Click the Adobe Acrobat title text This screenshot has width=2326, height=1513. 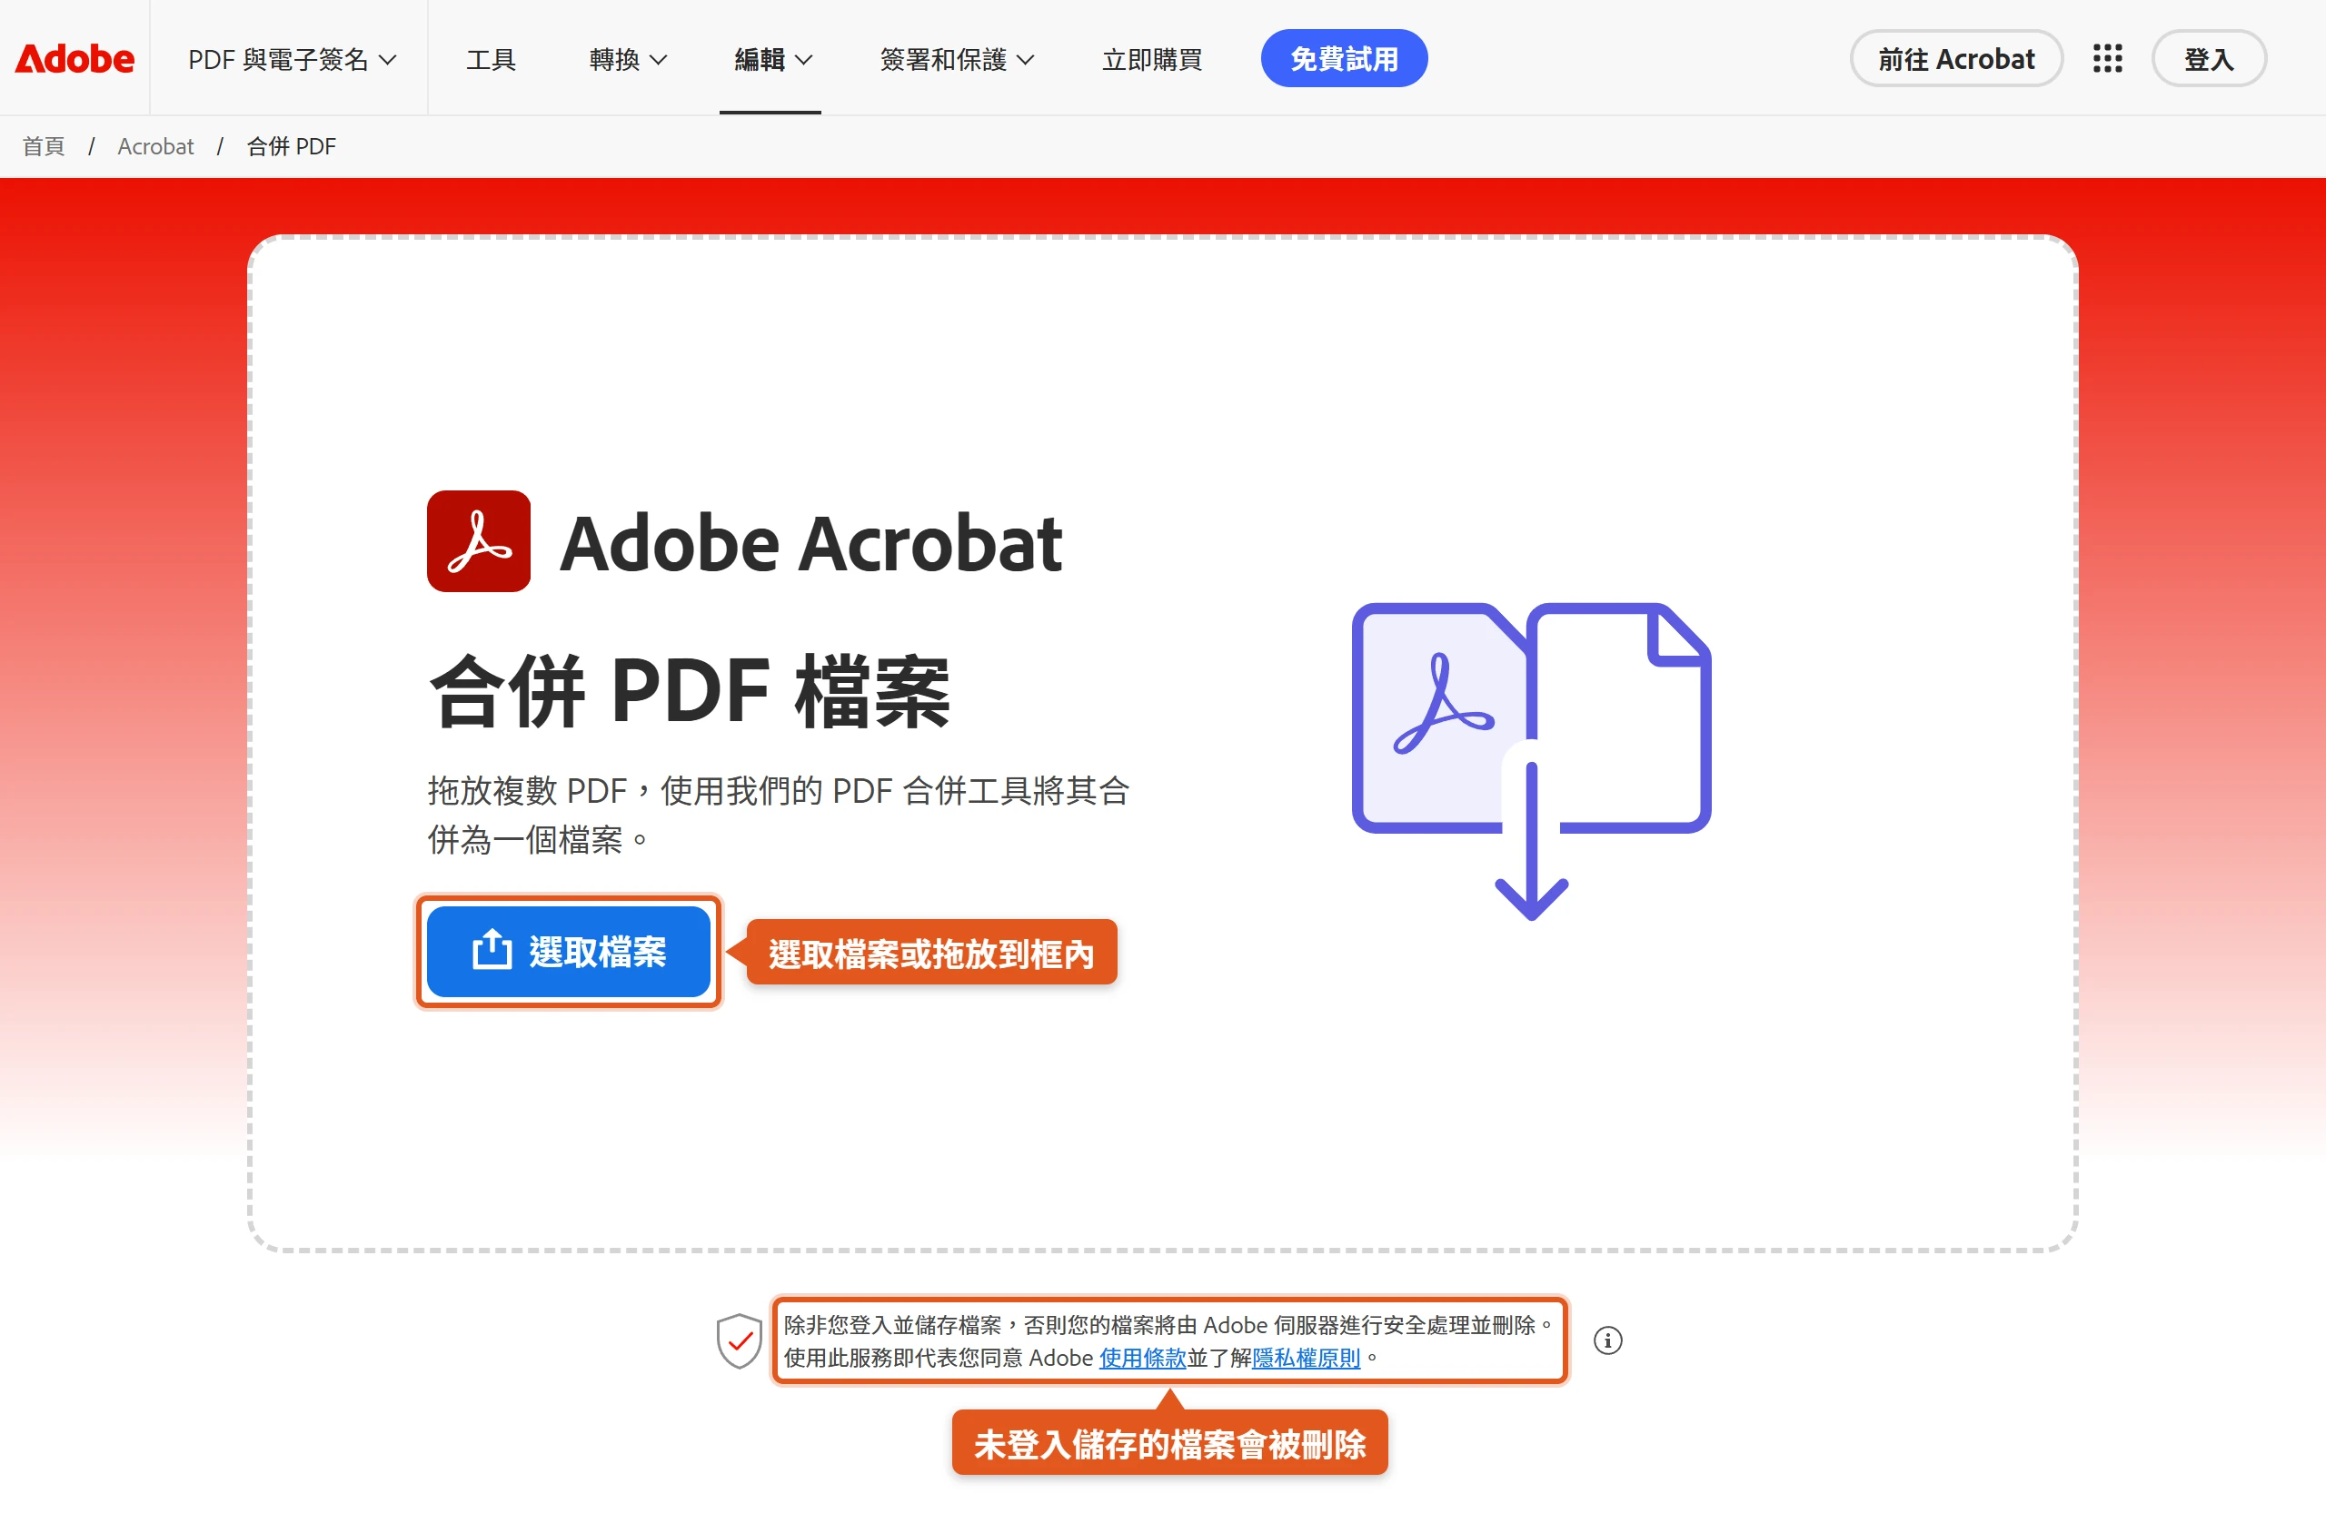pyautogui.click(x=810, y=543)
